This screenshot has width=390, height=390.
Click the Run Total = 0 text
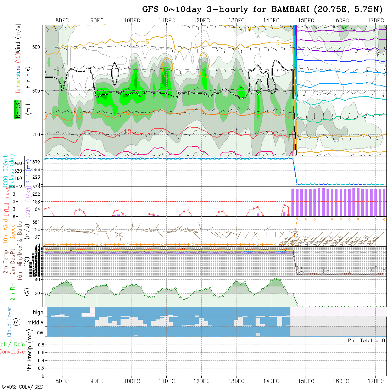[366, 340]
